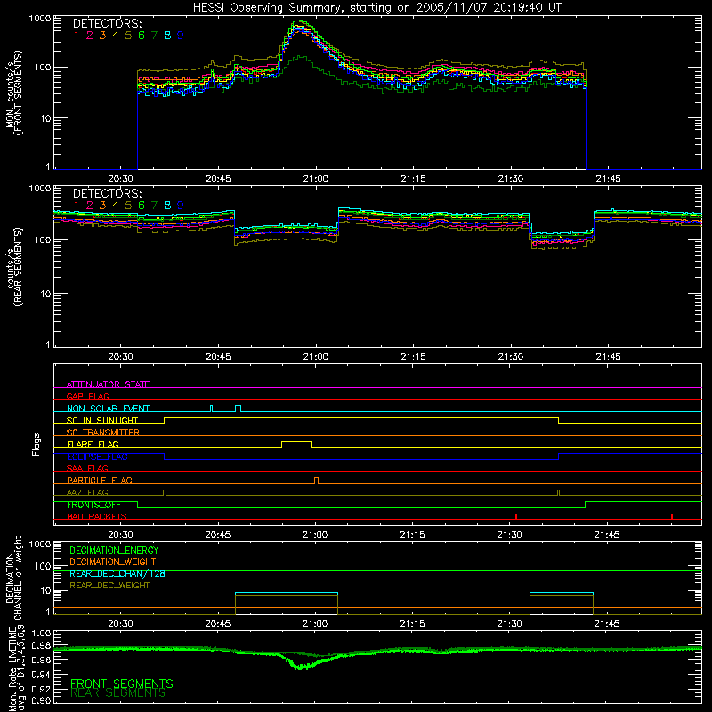Select cyan detector 8 in rear segments legend
The image size is (712, 712).
coord(167,206)
